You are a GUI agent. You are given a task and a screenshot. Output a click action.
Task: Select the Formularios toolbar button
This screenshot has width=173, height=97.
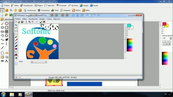tap(44, 10)
